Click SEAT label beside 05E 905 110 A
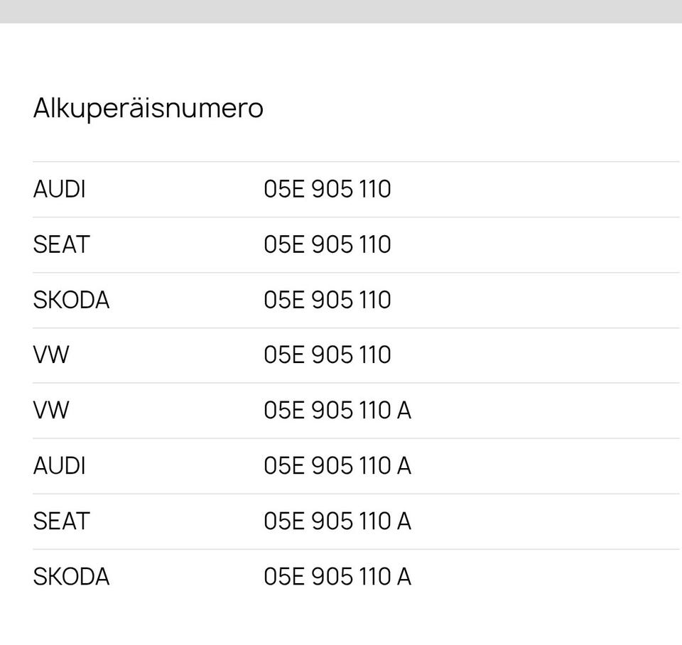 click(61, 521)
